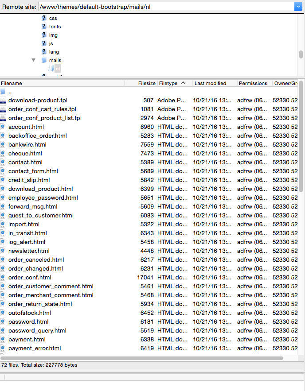Collapse the mails folder tree triangle
Image resolution: width=305 pixels, height=391 pixels.
pyautogui.click(x=33, y=60)
